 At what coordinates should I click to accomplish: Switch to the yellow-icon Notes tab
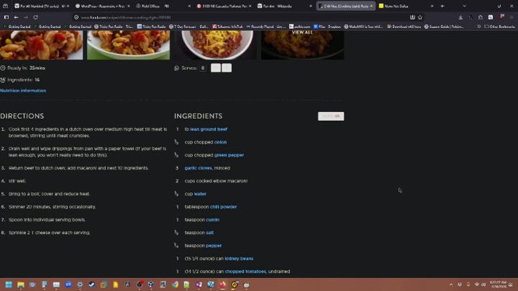[x=406, y=6]
